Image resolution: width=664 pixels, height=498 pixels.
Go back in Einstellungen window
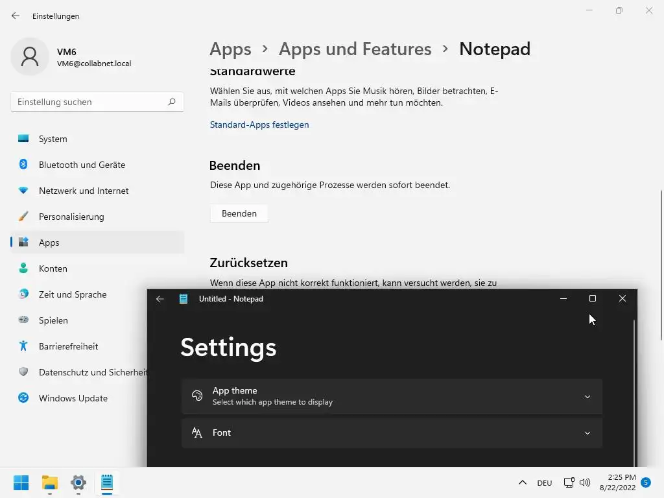pyautogui.click(x=16, y=16)
